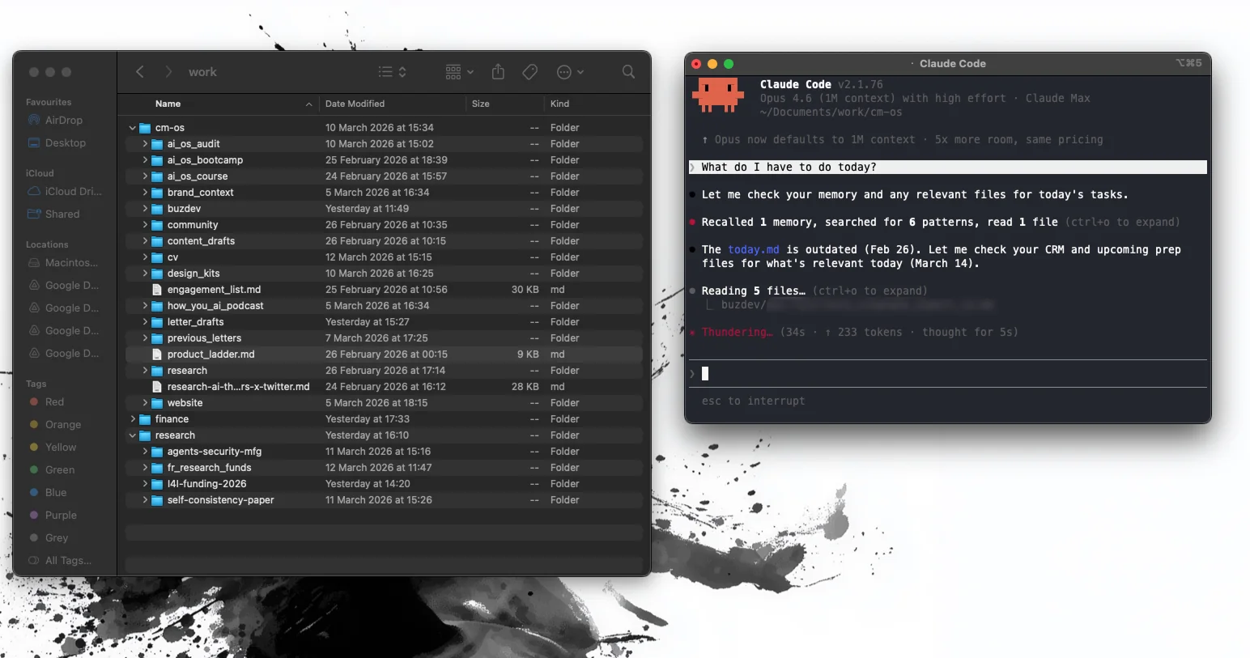Expand the agents-security-mfg folder

(145, 452)
